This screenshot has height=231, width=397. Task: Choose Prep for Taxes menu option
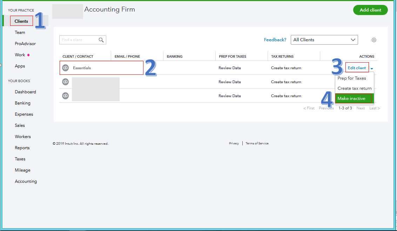351,78
